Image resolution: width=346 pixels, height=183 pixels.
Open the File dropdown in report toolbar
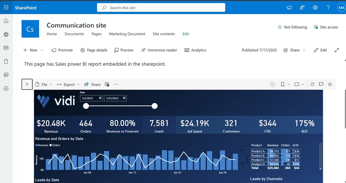click(44, 85)
